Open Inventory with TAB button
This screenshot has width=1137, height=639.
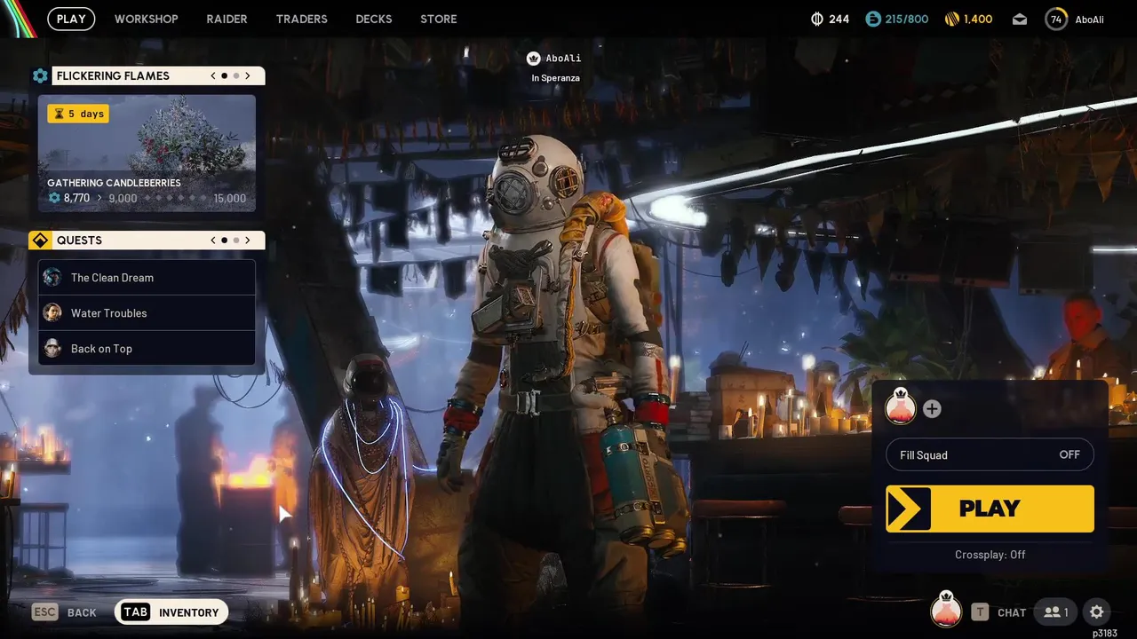[x=171, y=612]
